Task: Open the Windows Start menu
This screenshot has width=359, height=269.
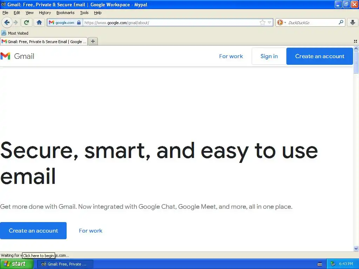Action: (x=17, y=264)
